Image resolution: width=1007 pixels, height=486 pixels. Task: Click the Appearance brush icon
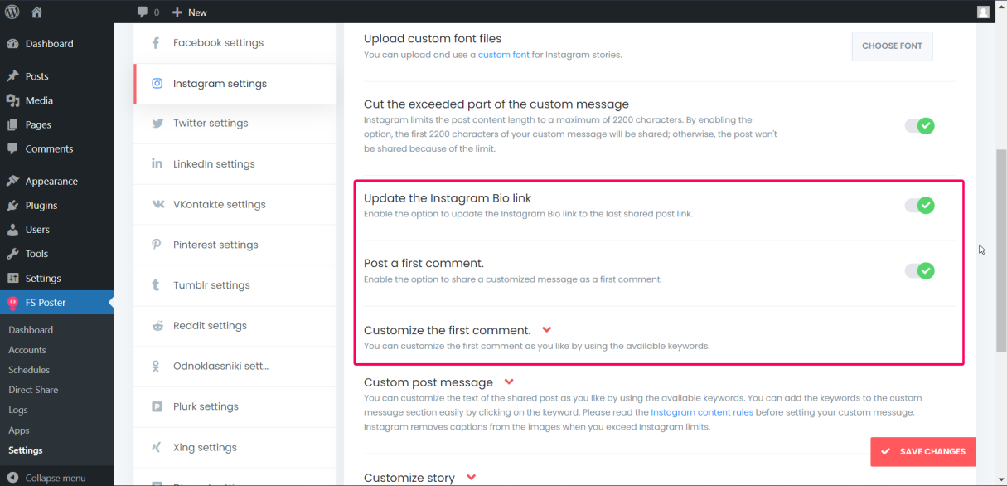point(12,181)
